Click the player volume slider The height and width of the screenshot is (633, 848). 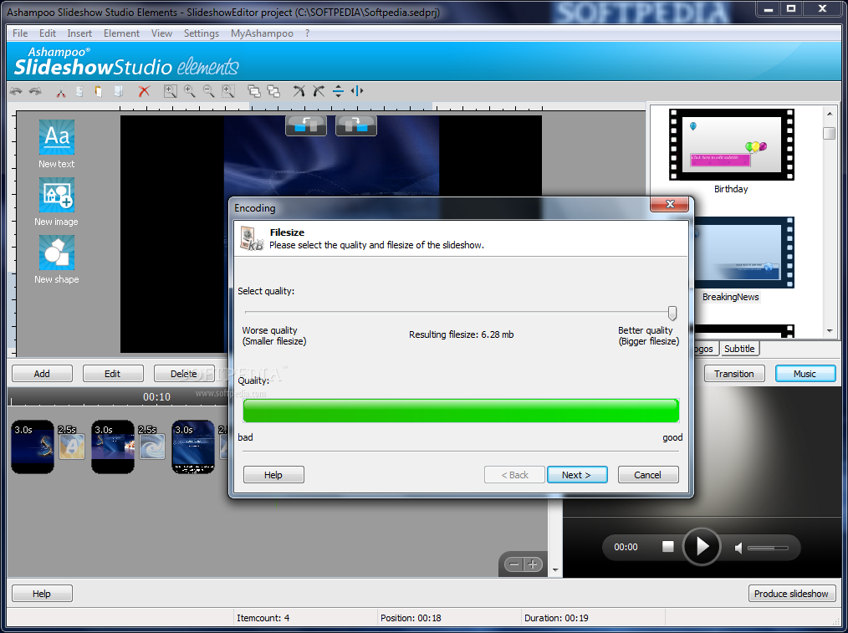768,549
